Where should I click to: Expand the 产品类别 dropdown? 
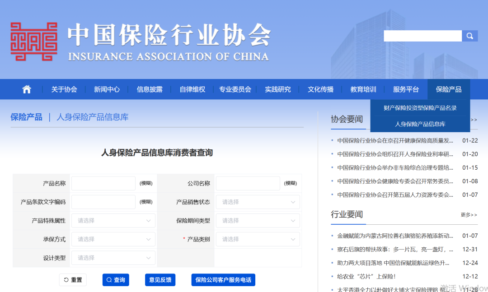click(x=258, y=240)
